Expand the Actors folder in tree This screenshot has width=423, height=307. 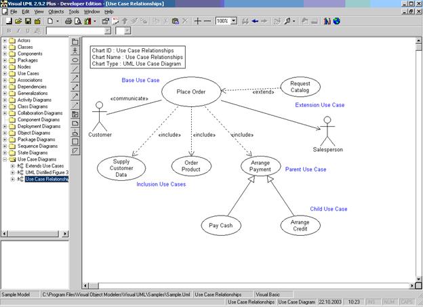click(5, 41)
